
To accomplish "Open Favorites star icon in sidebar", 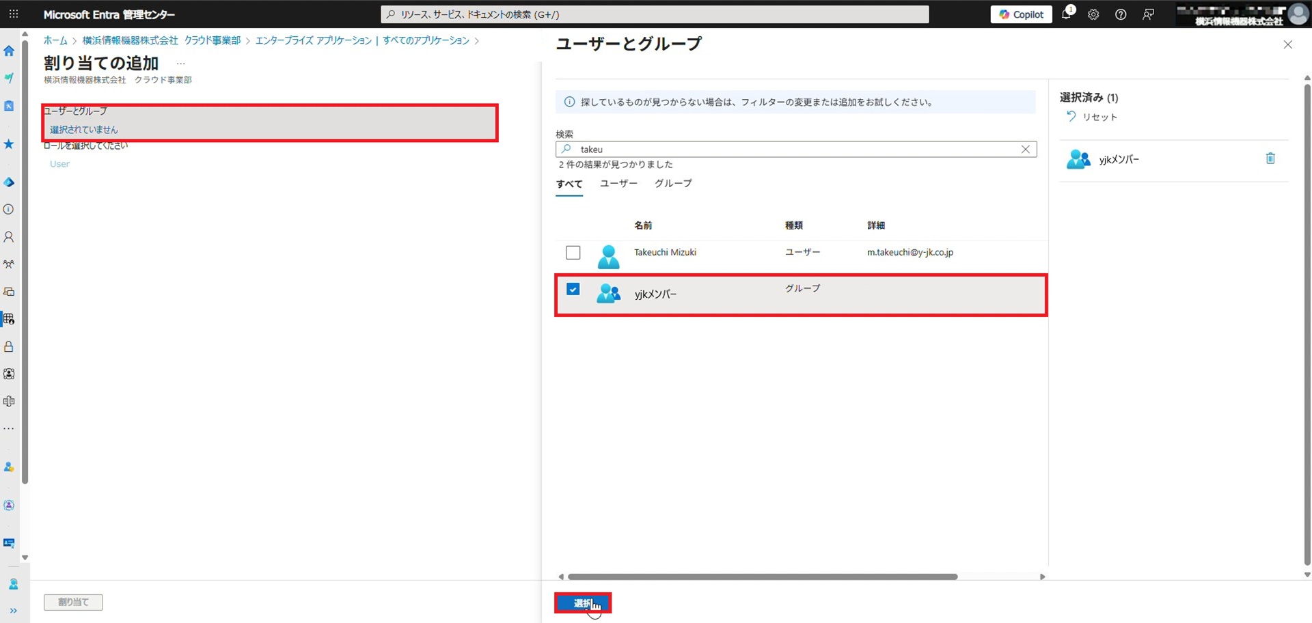I will point(9,144).
